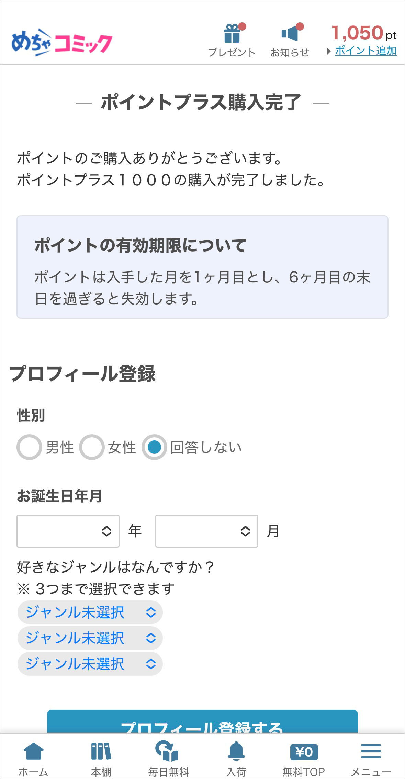This screenshot has width=405, height=779.
Task: Click the めちゃコミック logo
Action: coord(62,43)
